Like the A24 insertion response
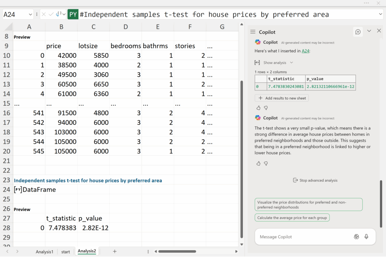386x257 pixels. (x=258, y=108)
